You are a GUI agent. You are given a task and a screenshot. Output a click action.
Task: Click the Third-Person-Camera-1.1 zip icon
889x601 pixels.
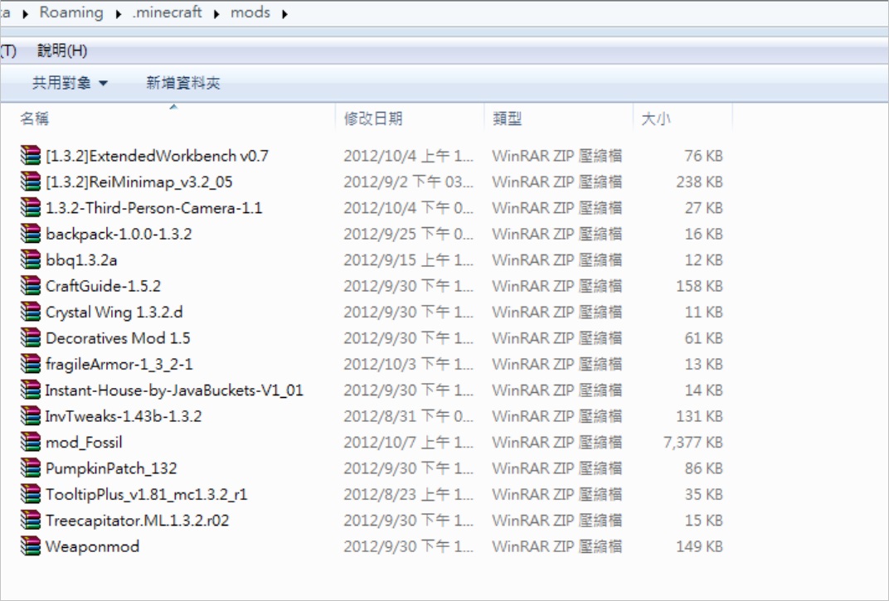tap(31, 207)
